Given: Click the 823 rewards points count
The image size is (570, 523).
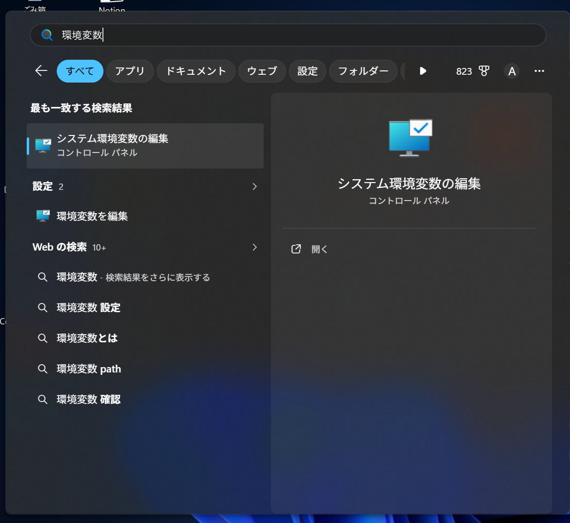Looking at the screenshot, I should tap(464, 71).
